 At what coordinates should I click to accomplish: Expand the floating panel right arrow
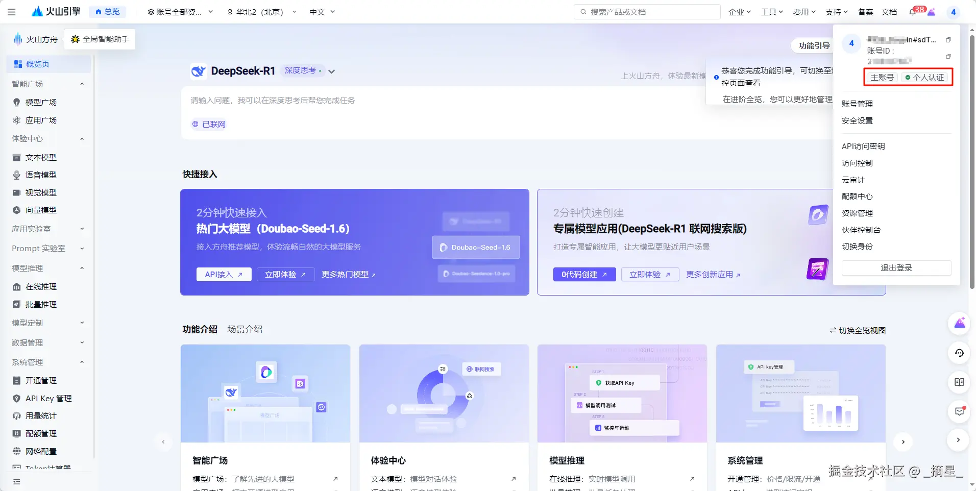pyautogui.click(x=958, y=440)
